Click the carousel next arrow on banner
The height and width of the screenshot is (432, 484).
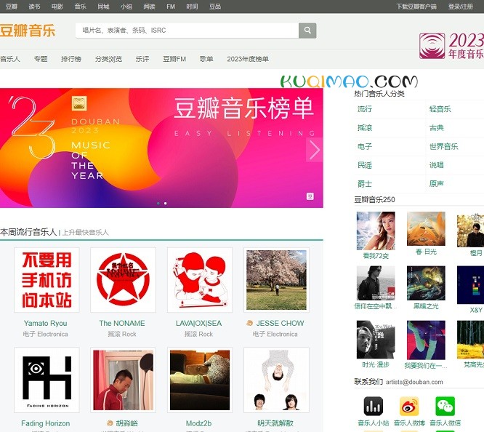[x=314, y=150]
